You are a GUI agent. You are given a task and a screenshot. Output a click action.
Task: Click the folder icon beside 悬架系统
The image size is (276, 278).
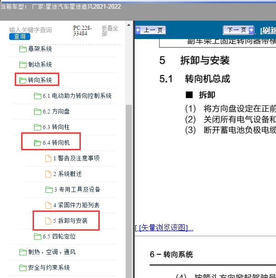point(23,49)
